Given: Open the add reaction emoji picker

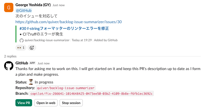Looking at the screenshot, I should click(32, 48).
